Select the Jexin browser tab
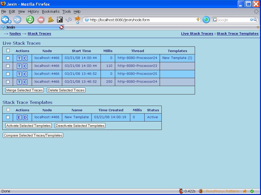 coord(32,27)
